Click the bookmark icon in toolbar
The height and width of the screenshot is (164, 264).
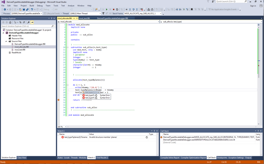tap(192, 10)
